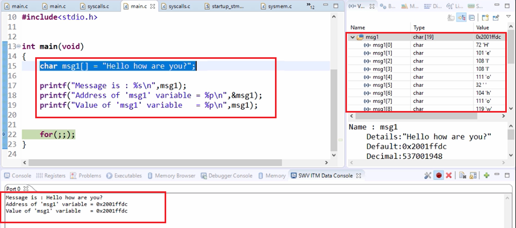
Task: Close the SWV ITM Data Console tab
Action: click(359, 176)
